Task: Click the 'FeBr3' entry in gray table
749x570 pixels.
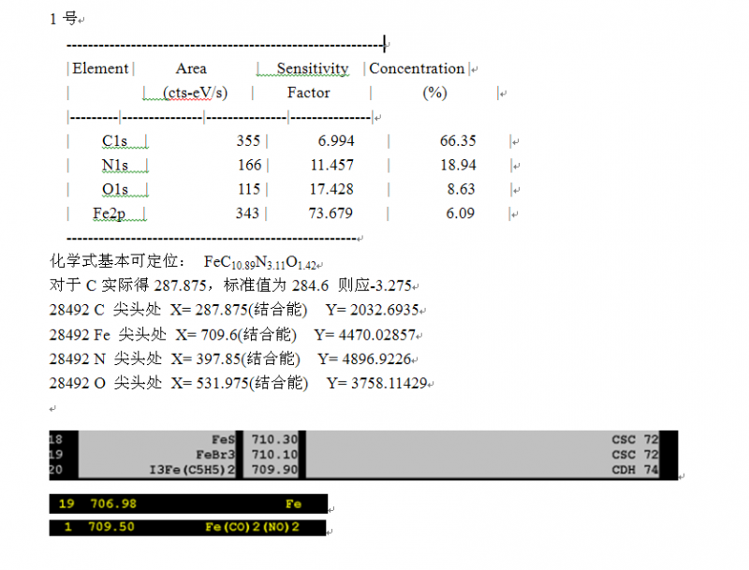Action: point(215,455)
